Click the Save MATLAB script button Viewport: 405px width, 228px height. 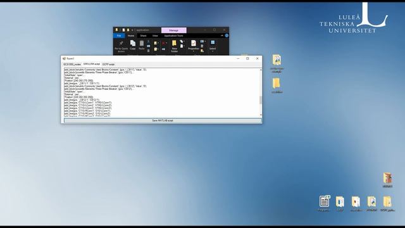click(x=163, y=120)
